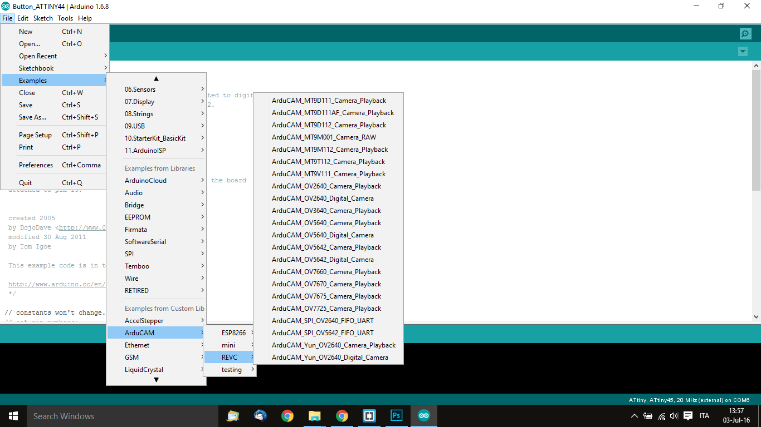This screenshot has height=427, width=761.
Task: Open the tab options dropdown arrow
Action: 743,52
